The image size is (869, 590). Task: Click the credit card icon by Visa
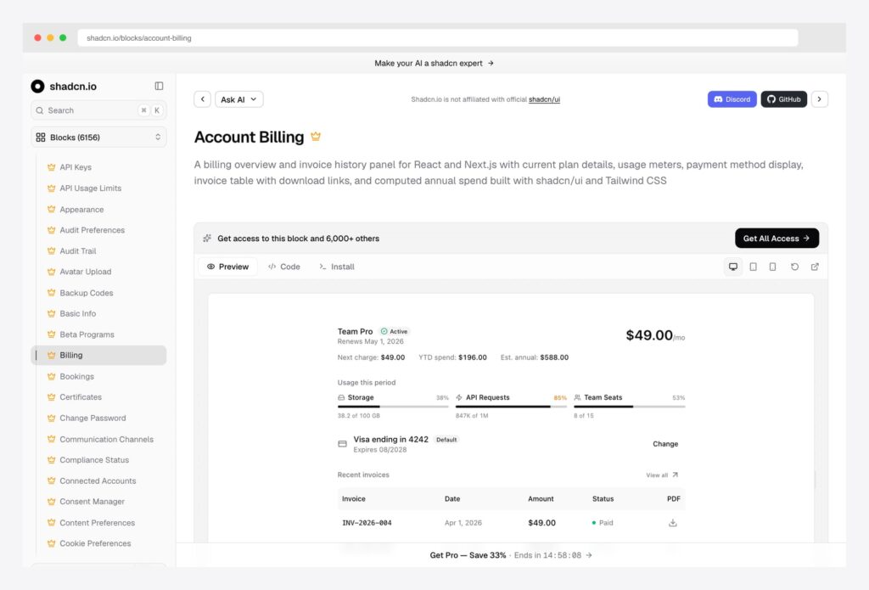tap(342, 444)
